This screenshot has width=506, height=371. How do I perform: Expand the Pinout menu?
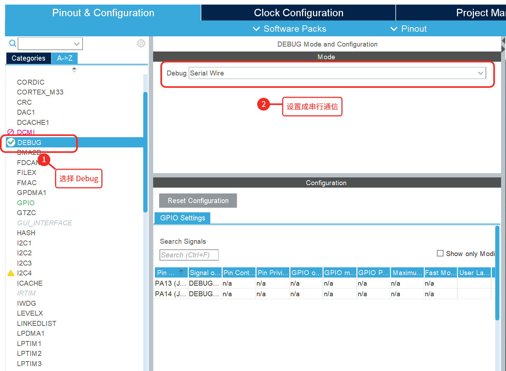(x=409, y=29)
